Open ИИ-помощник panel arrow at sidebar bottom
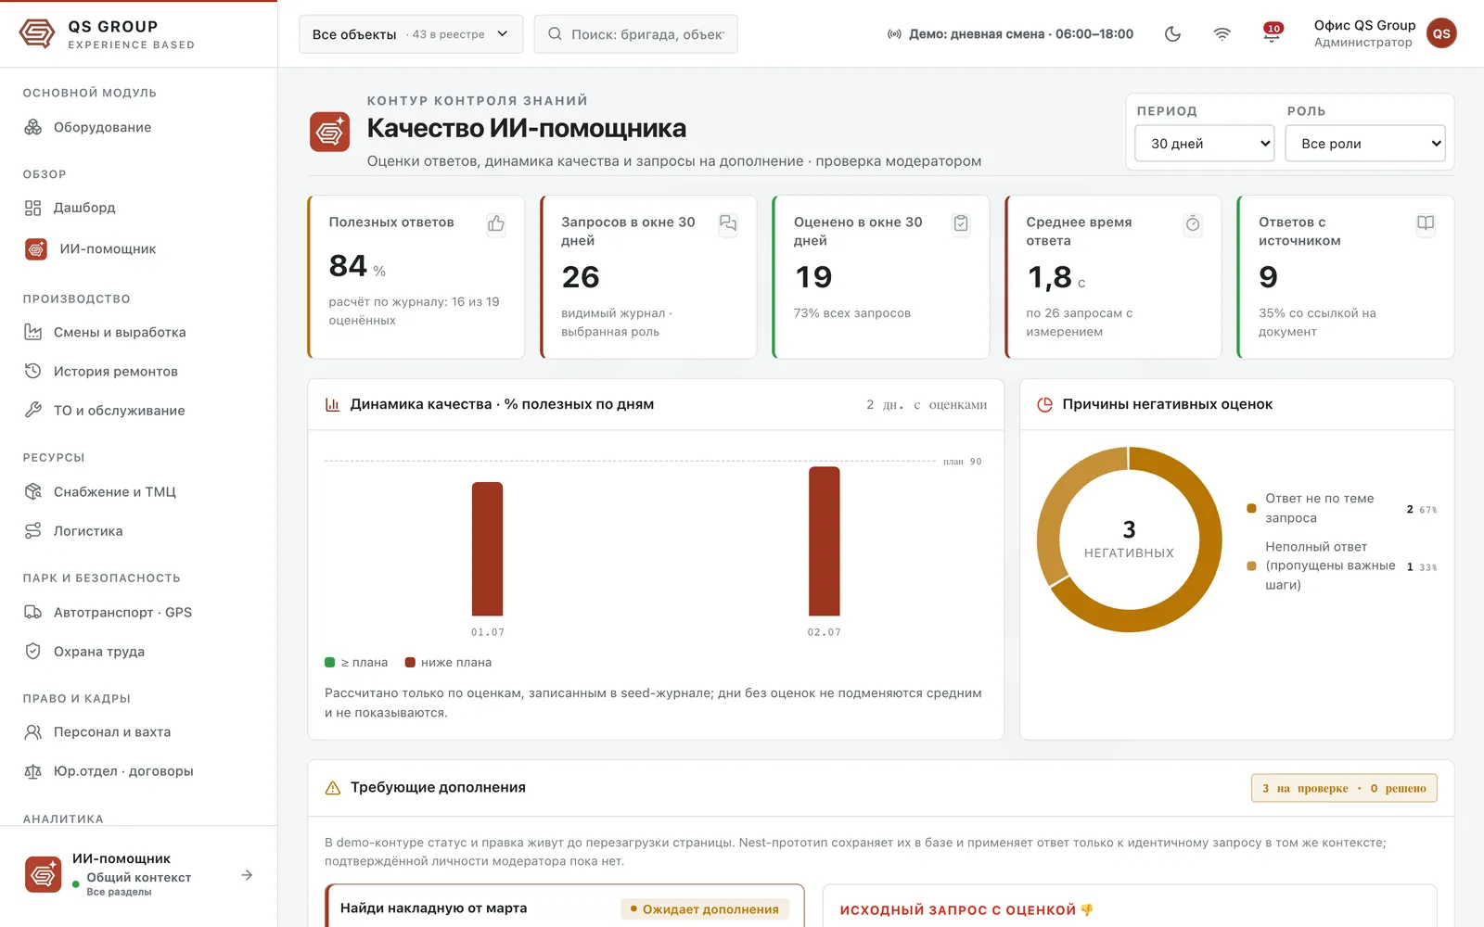This screenshot has height=927, width=1484. [247, 875]
